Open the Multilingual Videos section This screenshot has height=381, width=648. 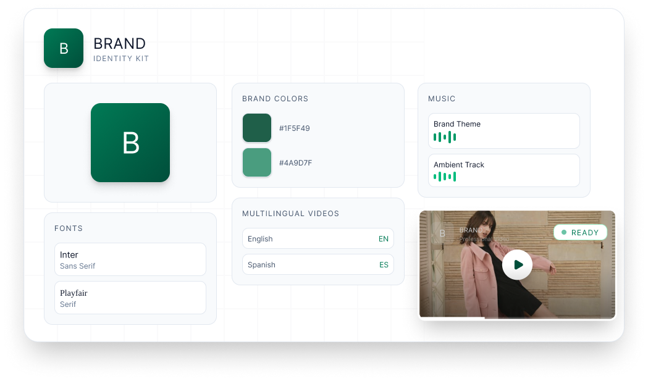tap(291, 213)
